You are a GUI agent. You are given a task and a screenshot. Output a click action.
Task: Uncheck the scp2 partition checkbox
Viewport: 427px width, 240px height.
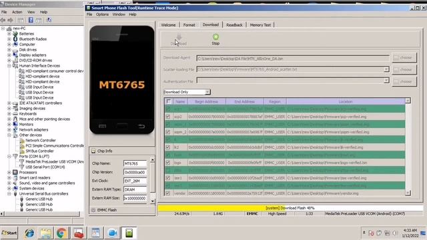168,117
